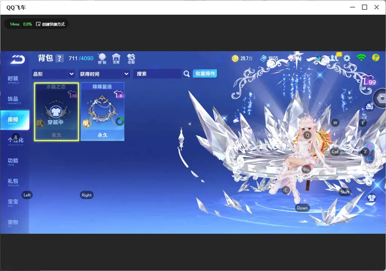
Task: Toggle the female gender symbol
Action: 369,146
